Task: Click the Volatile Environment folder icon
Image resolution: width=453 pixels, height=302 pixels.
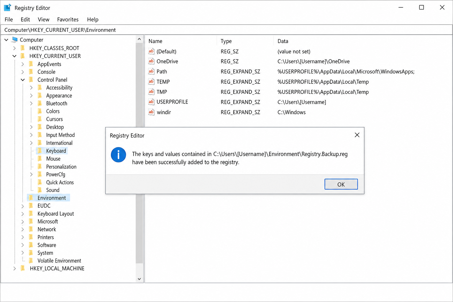Action: (x=31, y=261)
